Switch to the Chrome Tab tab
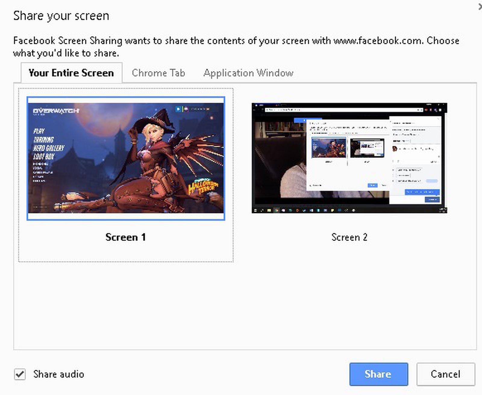Image resolution: width=482 pixels, height=395 pixels. coord(158,73)
